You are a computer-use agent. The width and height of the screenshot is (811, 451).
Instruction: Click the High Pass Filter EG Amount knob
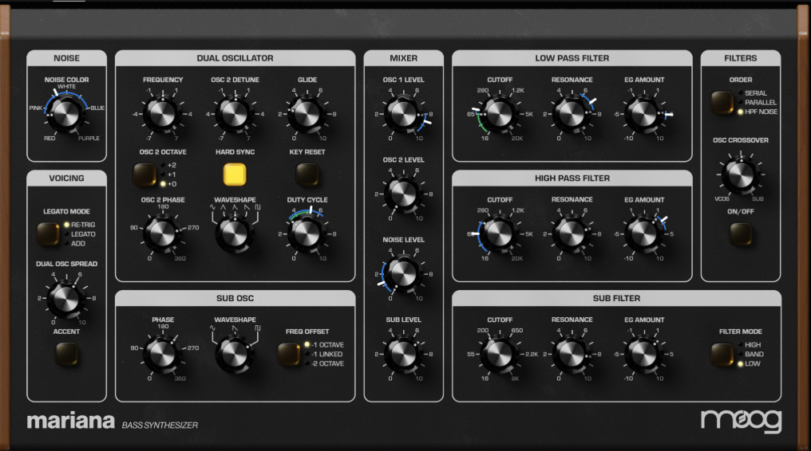click(644, 234)
